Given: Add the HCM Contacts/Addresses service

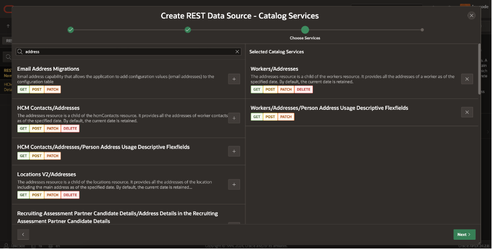Looking at the screenshot, I should coord(233,118).
